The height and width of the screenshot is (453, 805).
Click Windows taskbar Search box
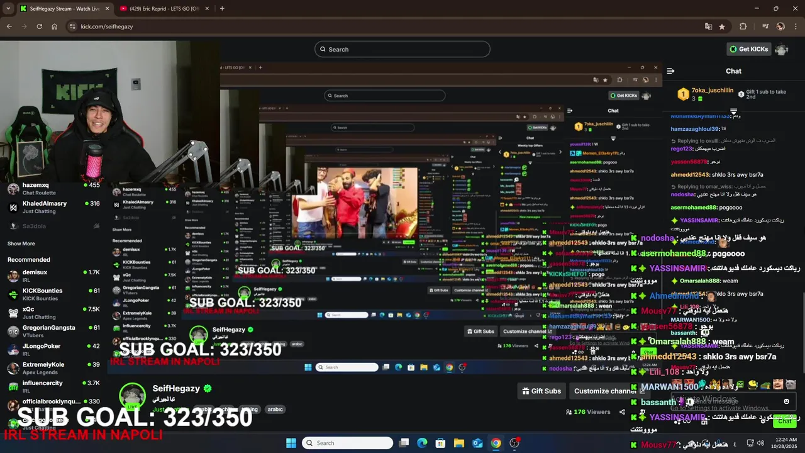click(347, 443)
